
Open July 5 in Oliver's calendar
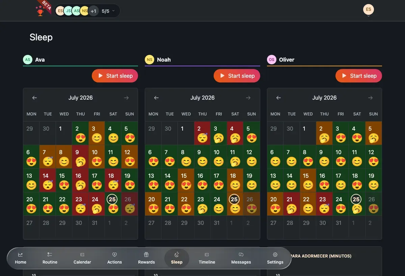[374, 133]
